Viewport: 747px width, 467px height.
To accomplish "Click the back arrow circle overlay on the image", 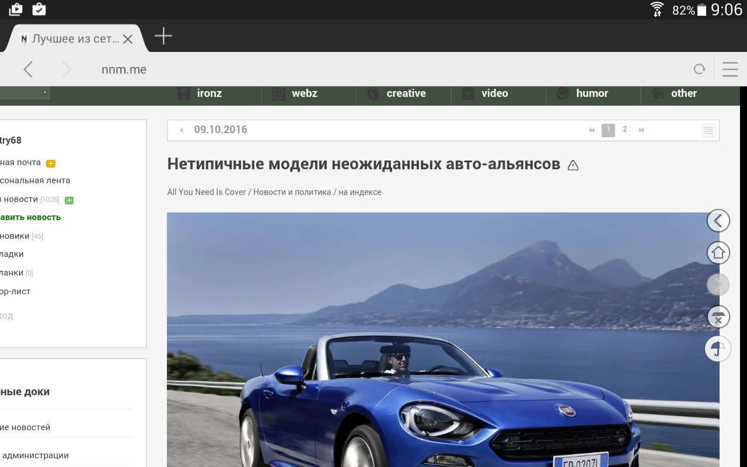I will tap(718, 221).
